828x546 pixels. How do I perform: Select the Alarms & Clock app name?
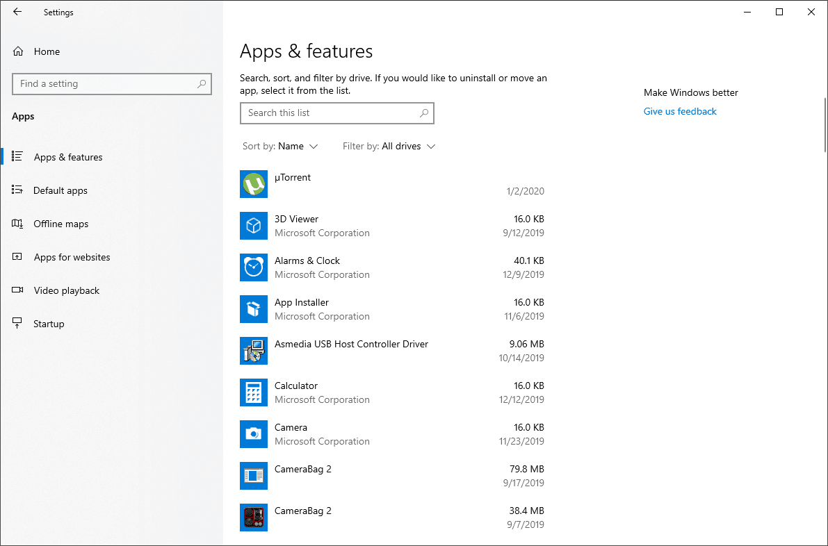307,260
